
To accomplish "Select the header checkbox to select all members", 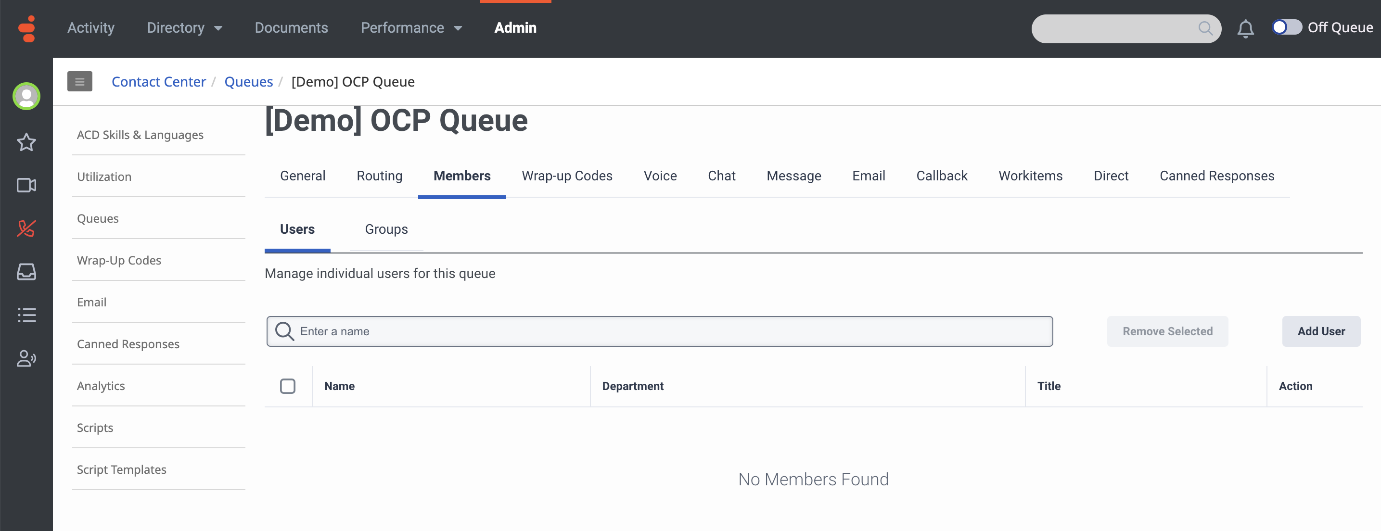I will tap(288, 386).
